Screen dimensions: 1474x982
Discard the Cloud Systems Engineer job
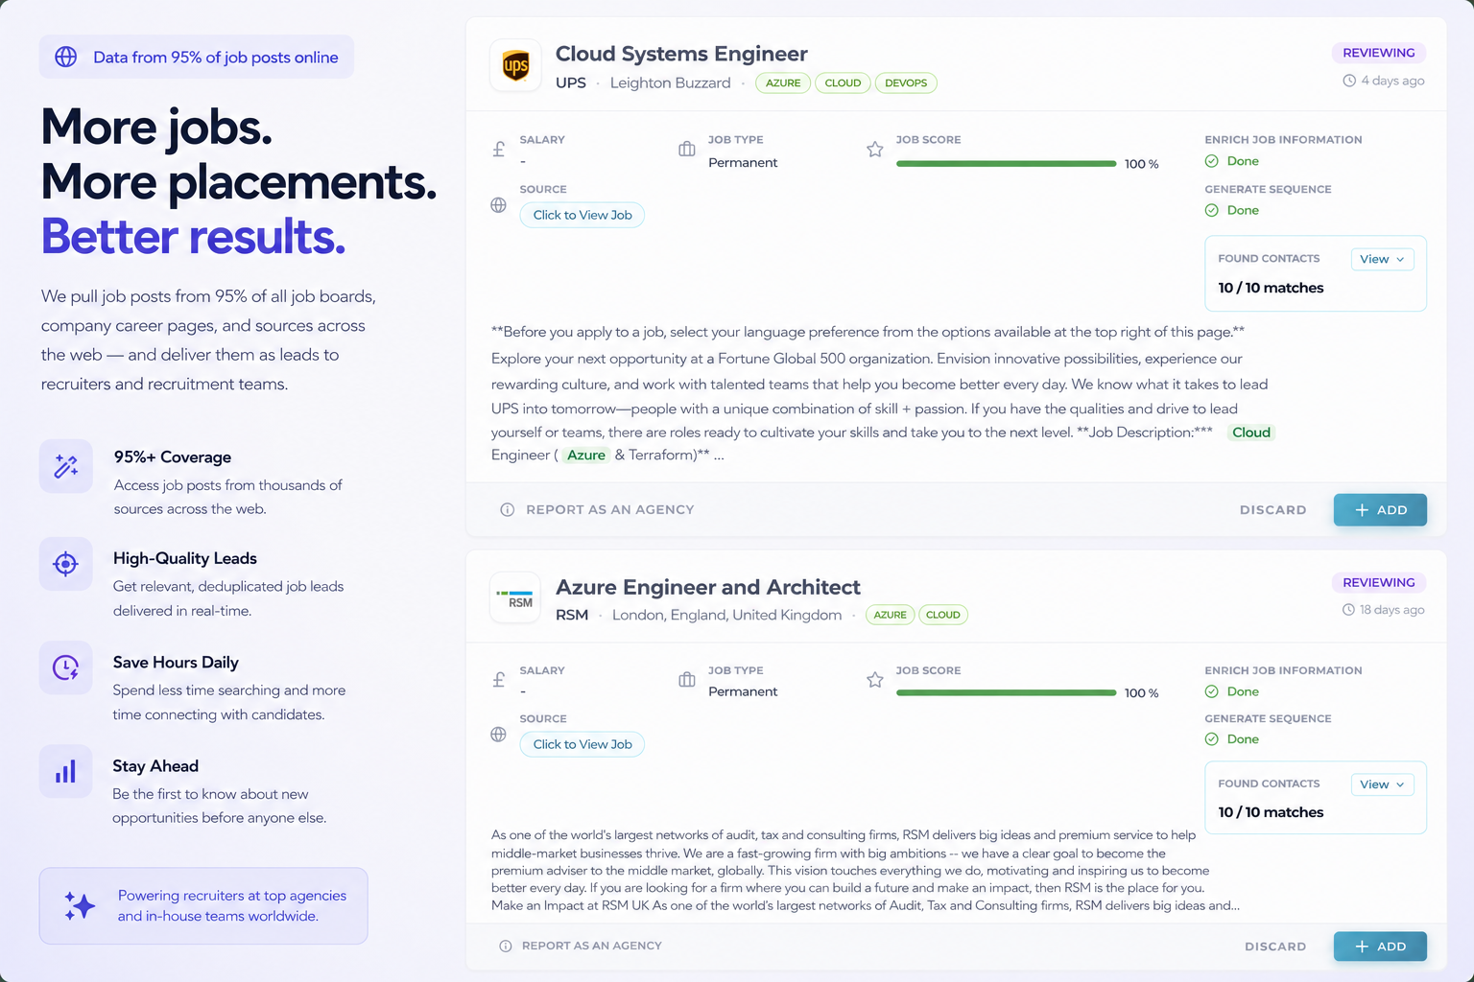click(x=1272, y=510)
